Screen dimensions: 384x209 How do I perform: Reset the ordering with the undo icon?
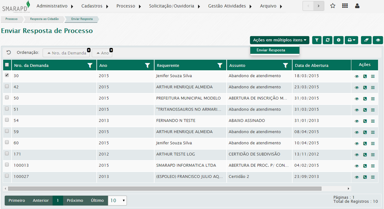[x=9, y=52]
